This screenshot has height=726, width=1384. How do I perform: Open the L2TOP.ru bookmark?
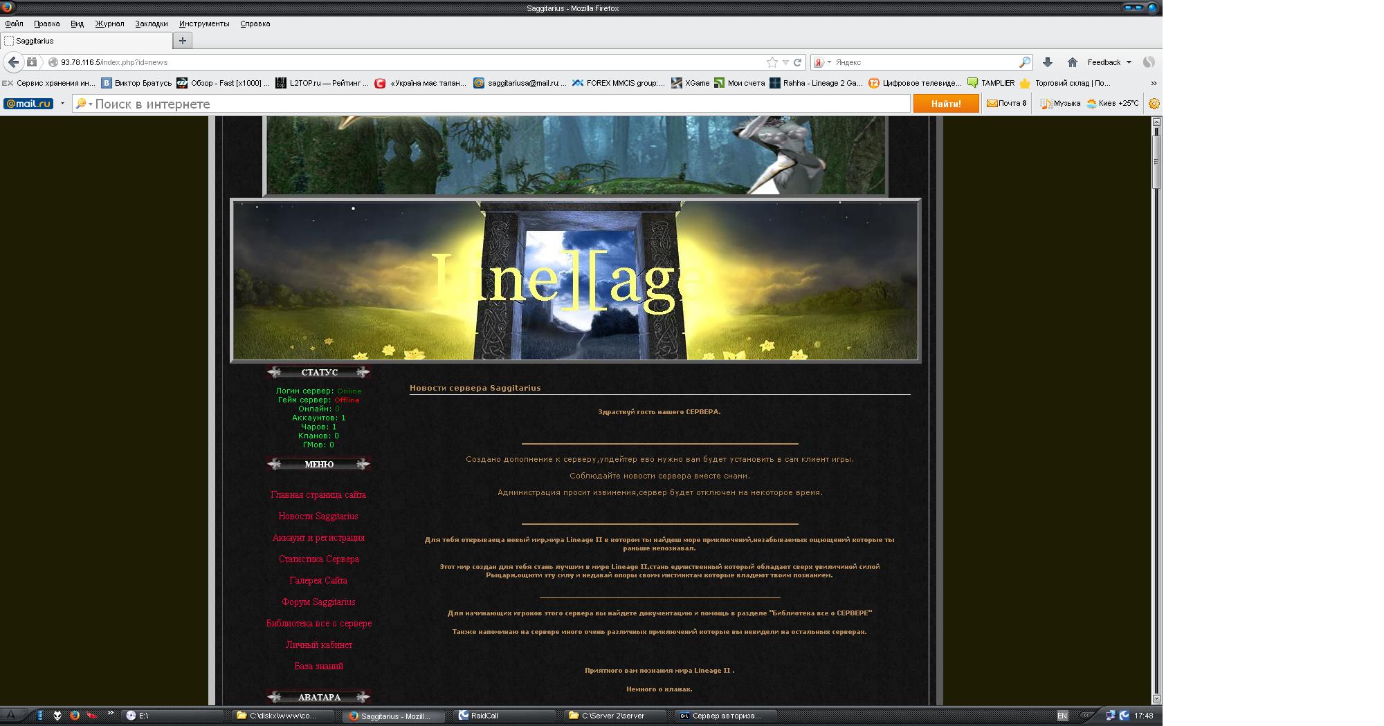click(x=322, y=83)
